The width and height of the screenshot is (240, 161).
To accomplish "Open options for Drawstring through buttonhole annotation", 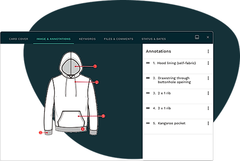I will click(x=208, y=78).
